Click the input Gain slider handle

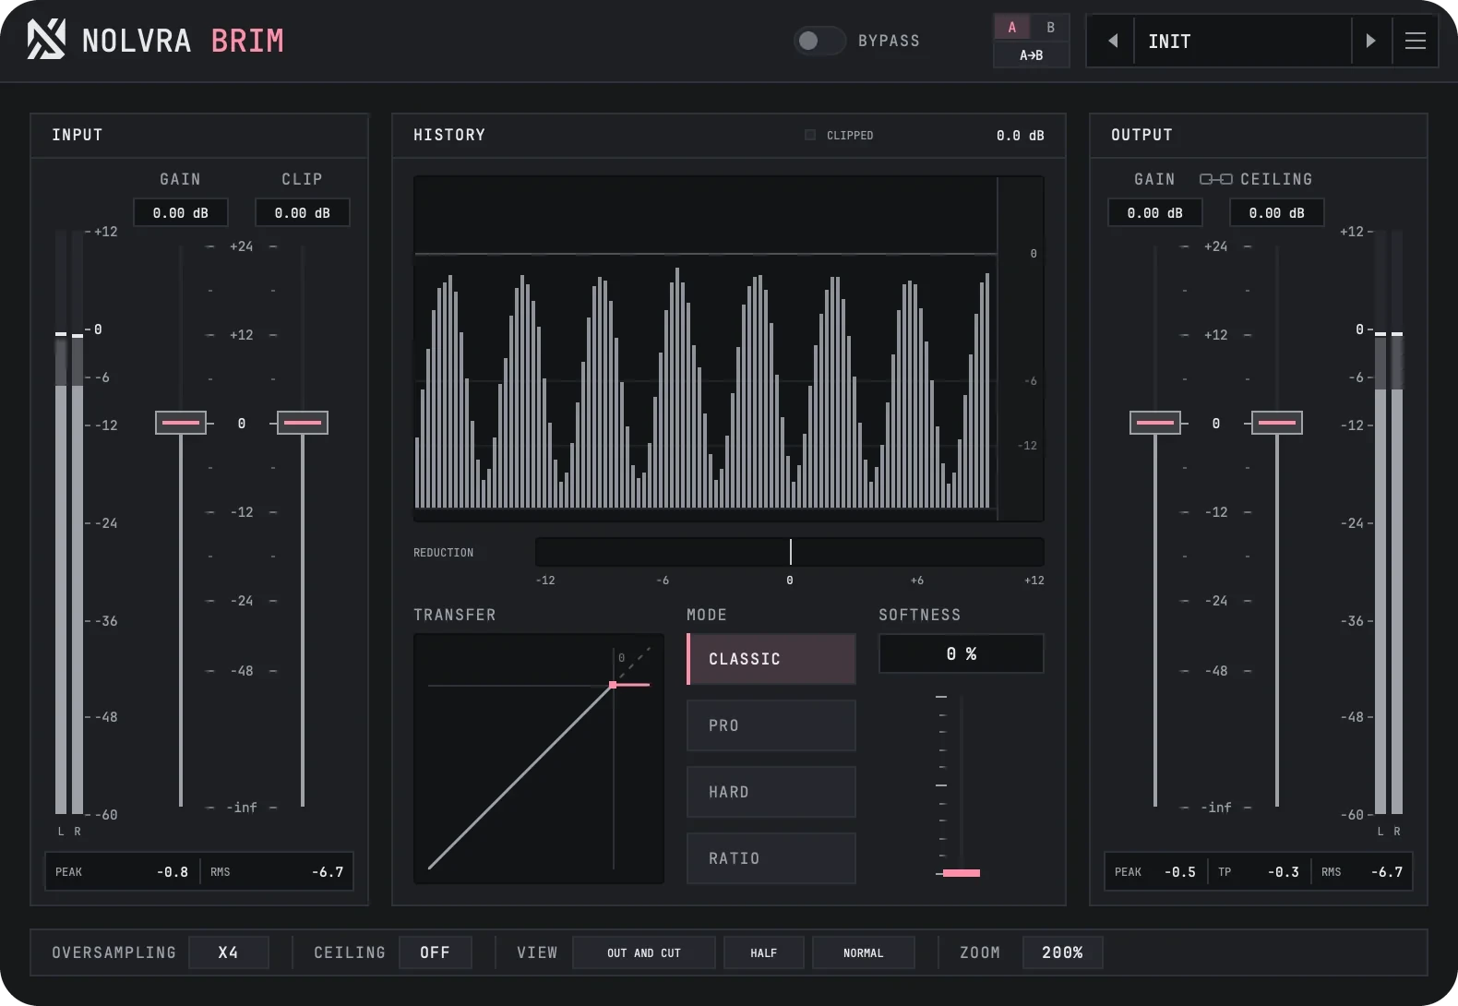[x=181, y=423]
